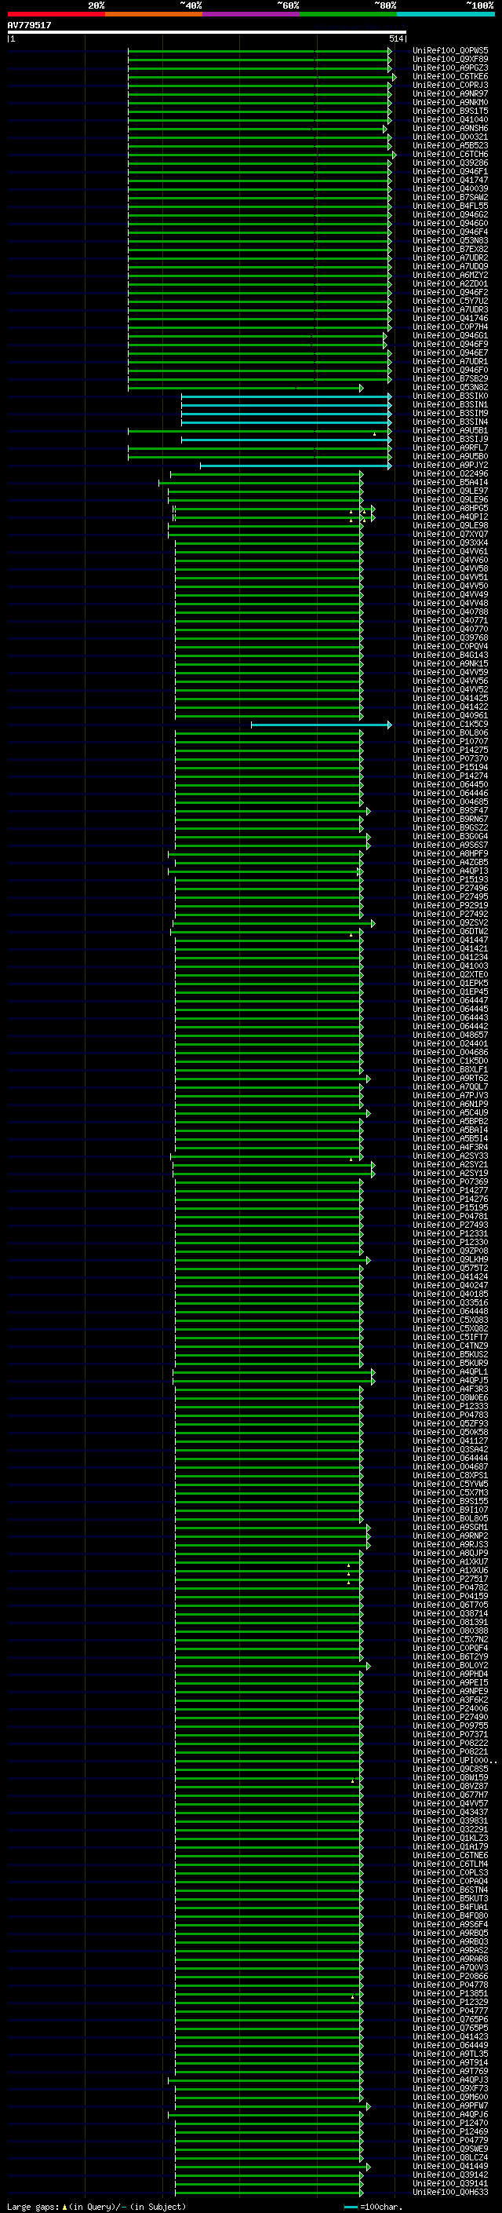This screenshot has height=2213, width=502.
Task: Open hit UniRef100_C6TKE6
Action: pos(450,76)
